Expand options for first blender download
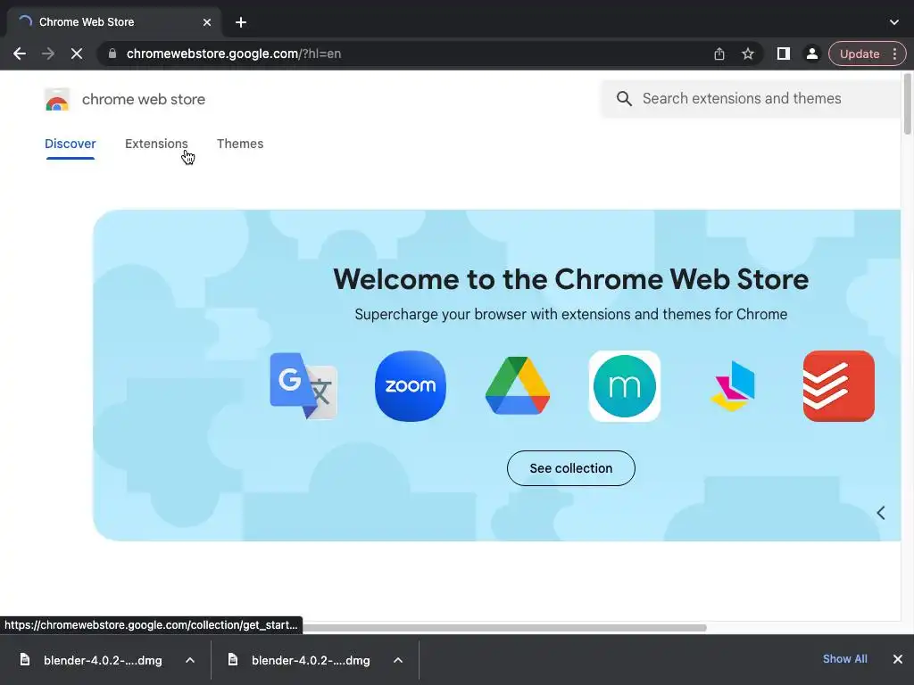The height and width of the screenshot is (685, 914). [190, 660]
